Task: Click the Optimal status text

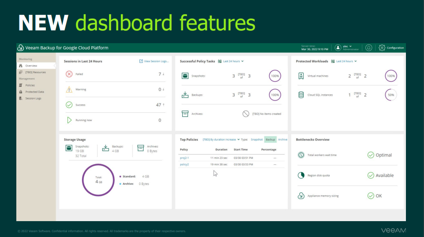Action: (383, 155)
